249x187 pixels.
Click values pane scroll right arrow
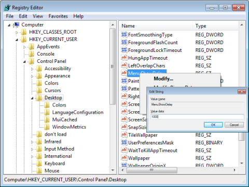[234, 170]
